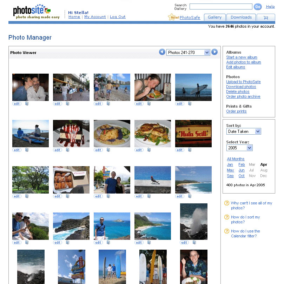Screen dimensions: 284x284
Task: Click the icon beside edit under kissing couple photo
Action: pyautogui.click(x=27, y=103)
